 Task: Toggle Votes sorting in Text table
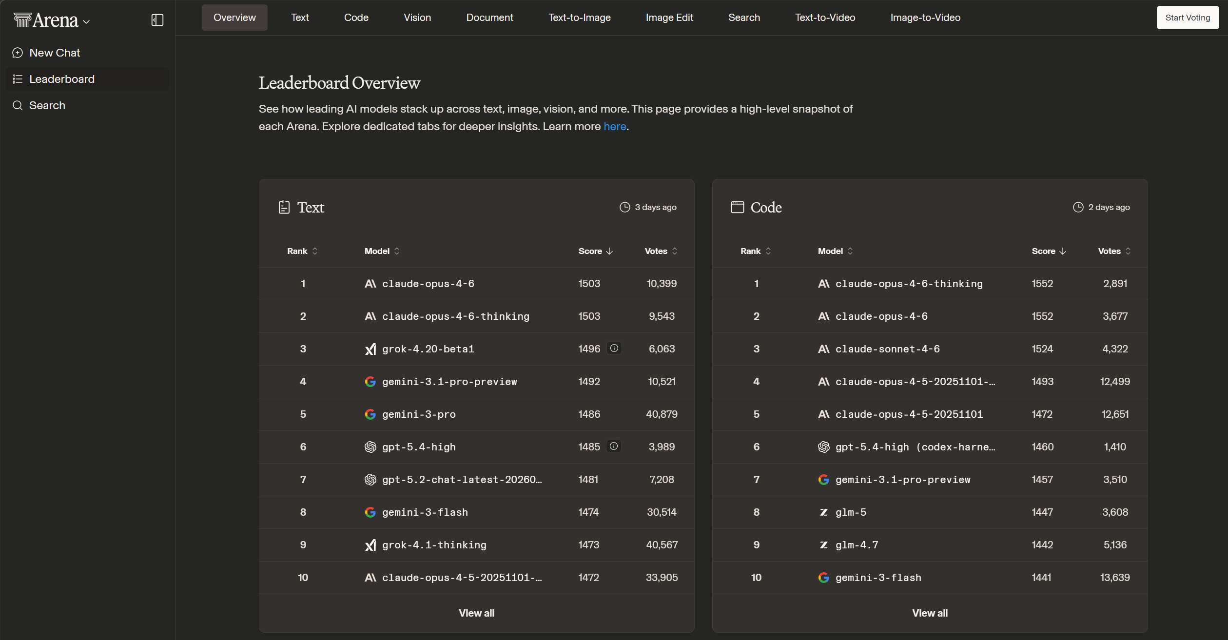pyautogui.click(x=661, y=251)
